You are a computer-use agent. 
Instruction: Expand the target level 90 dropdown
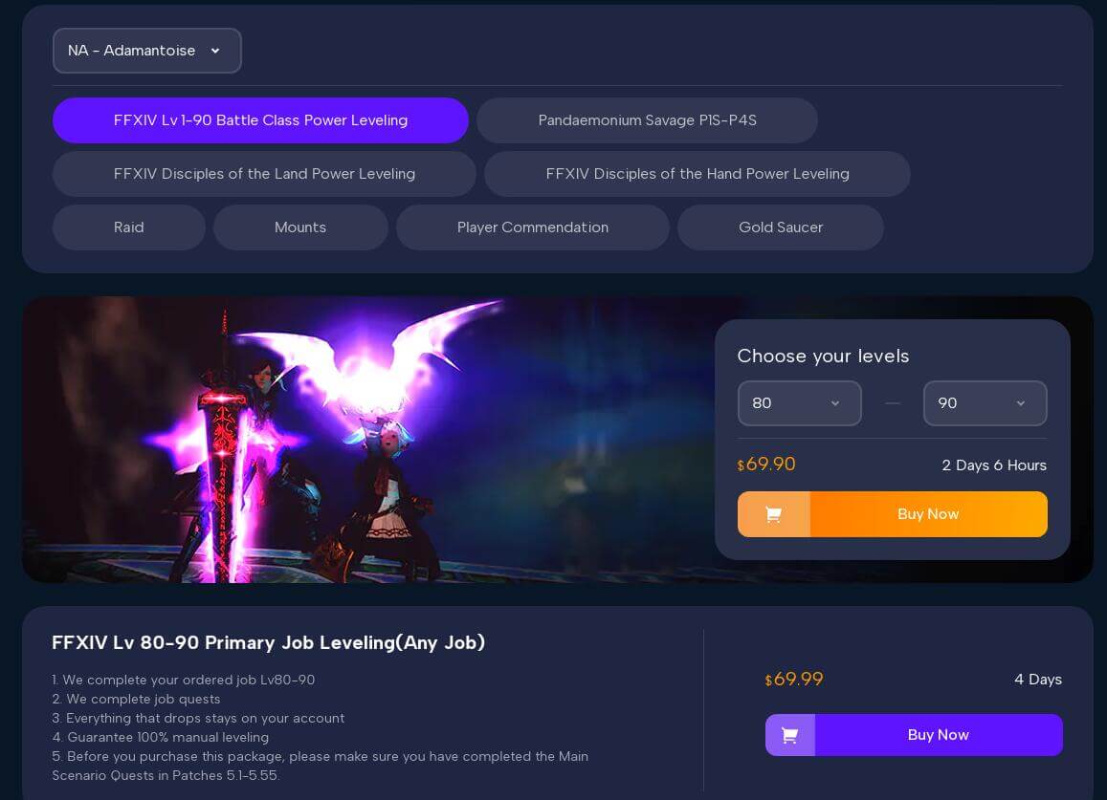[985, 403]
